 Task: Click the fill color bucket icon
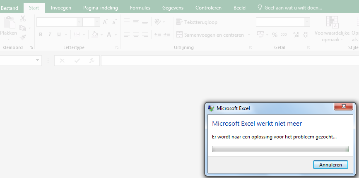(95, 35)
